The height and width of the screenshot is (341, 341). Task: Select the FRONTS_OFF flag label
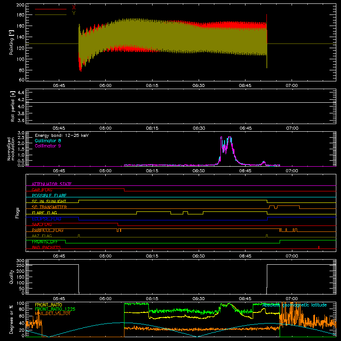click(x=45, y=242)
